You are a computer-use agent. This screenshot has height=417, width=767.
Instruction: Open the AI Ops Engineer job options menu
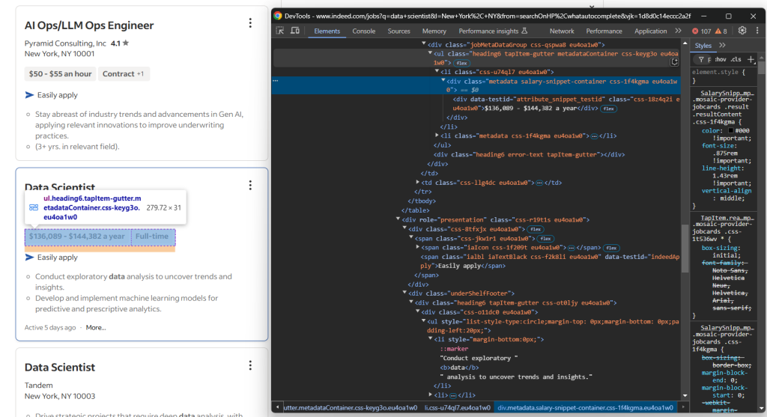[x=250, y=23]
